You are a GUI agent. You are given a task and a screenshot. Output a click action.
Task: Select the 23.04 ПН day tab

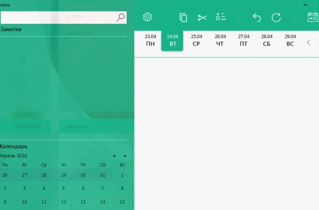tap(150, 40)
